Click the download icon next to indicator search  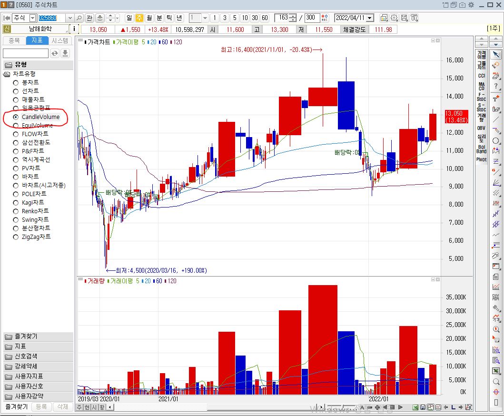pyautogui.click(x=65, y=53)
